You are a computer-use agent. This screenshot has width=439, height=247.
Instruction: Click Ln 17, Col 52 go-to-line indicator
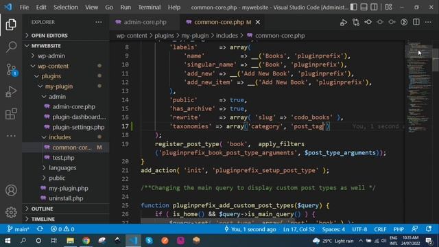coord(299,229)
